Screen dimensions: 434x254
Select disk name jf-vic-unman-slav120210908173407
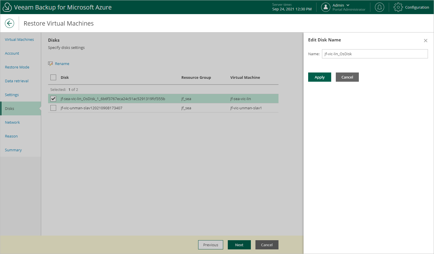(92, 108)
